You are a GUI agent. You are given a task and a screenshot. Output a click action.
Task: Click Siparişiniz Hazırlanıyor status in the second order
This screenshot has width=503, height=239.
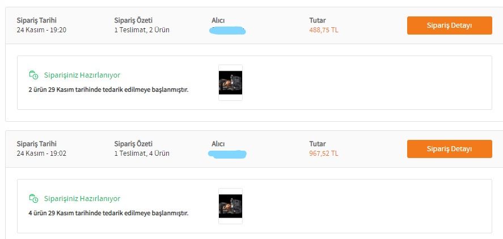[82, 199]
